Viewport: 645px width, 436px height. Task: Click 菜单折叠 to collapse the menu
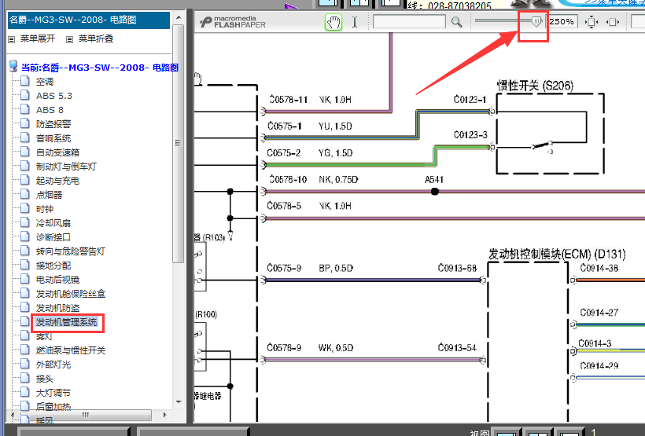click(x=96, y=38)
